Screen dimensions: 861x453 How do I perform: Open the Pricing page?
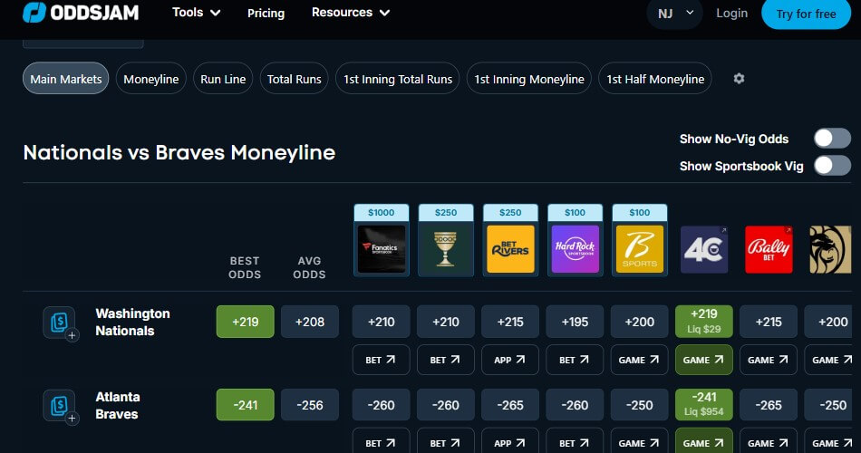[266, 13]
